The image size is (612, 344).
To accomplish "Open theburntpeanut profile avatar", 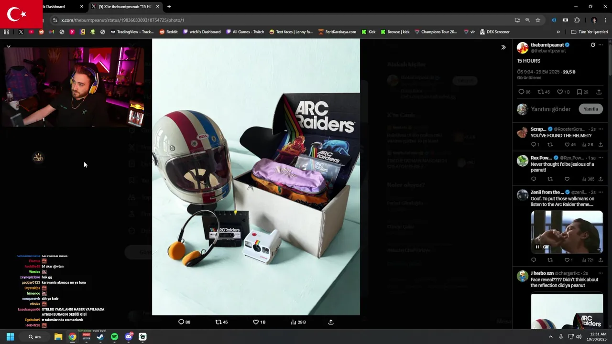I will (523, 48).
